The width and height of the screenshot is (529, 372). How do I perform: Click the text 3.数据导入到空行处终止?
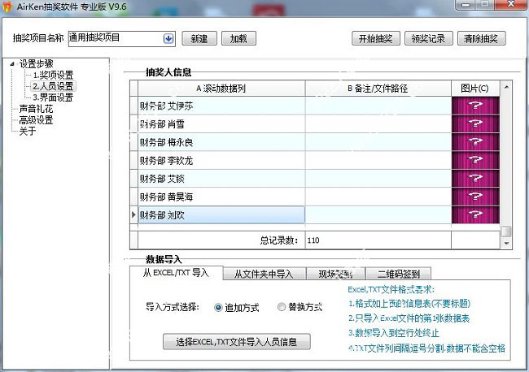[394, 333]
